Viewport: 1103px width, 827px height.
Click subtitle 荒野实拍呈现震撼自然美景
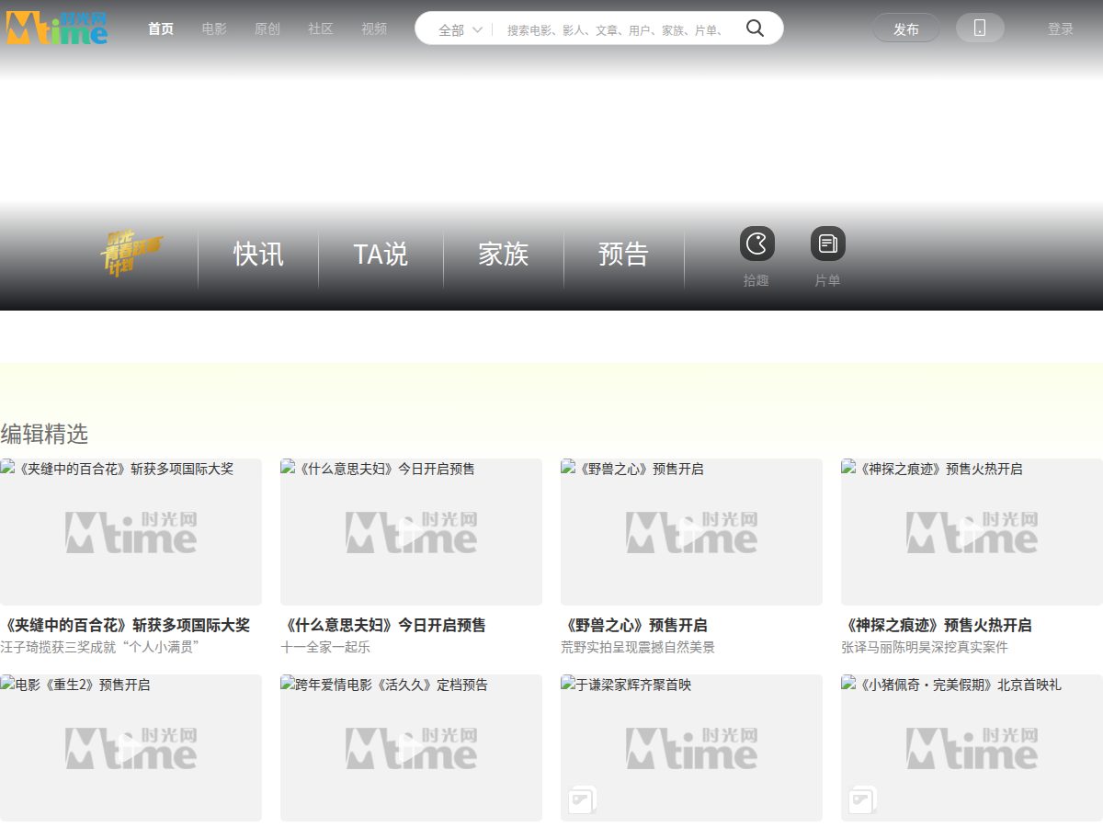[638, 647]
